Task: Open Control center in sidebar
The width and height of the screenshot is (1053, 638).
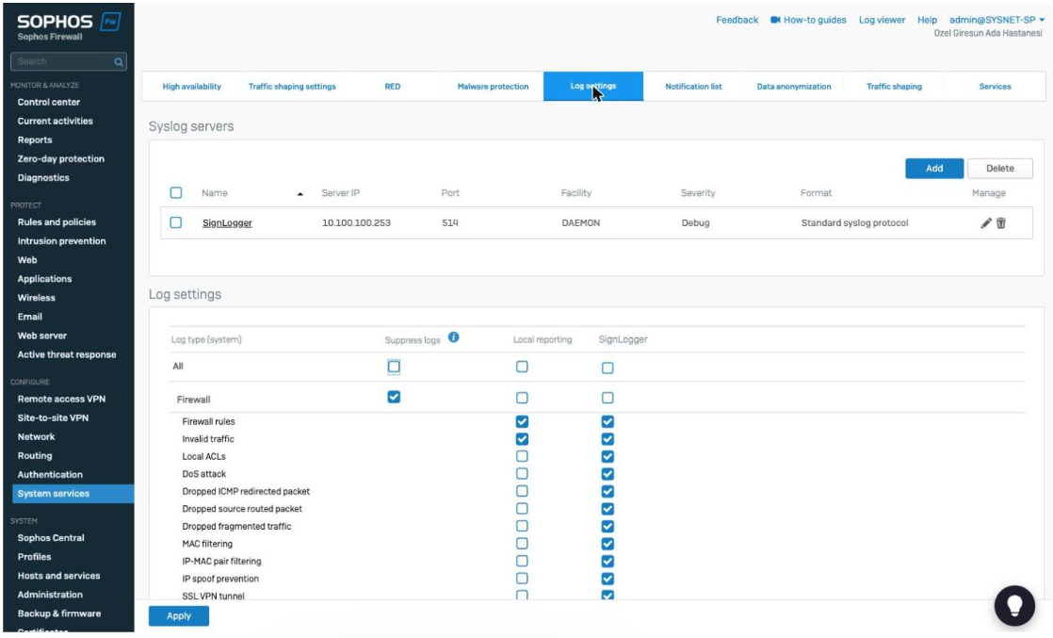Action: (48, 102)
